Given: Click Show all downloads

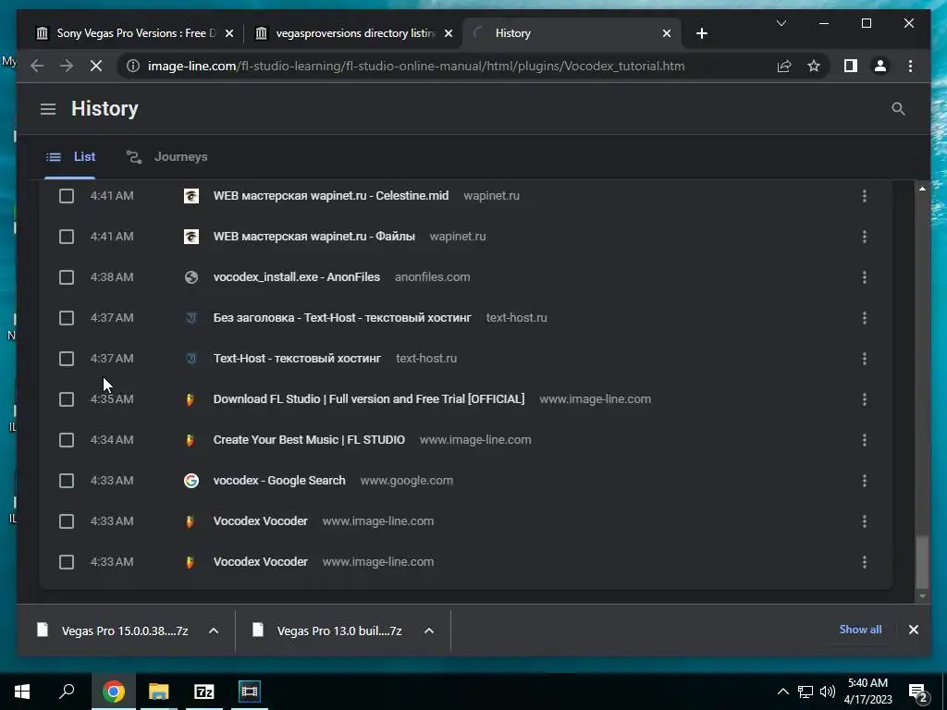Looking at the screenshot, I should point(860,629).
